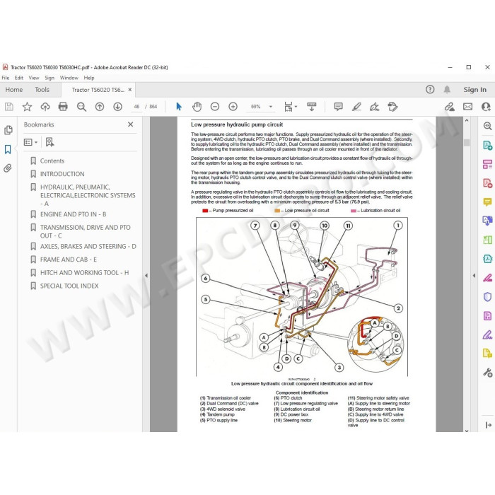Viewport: 495px width, 495px height.
Task: Open FRAME AND CAB - E bookmark
Action: tap(68, 260)
